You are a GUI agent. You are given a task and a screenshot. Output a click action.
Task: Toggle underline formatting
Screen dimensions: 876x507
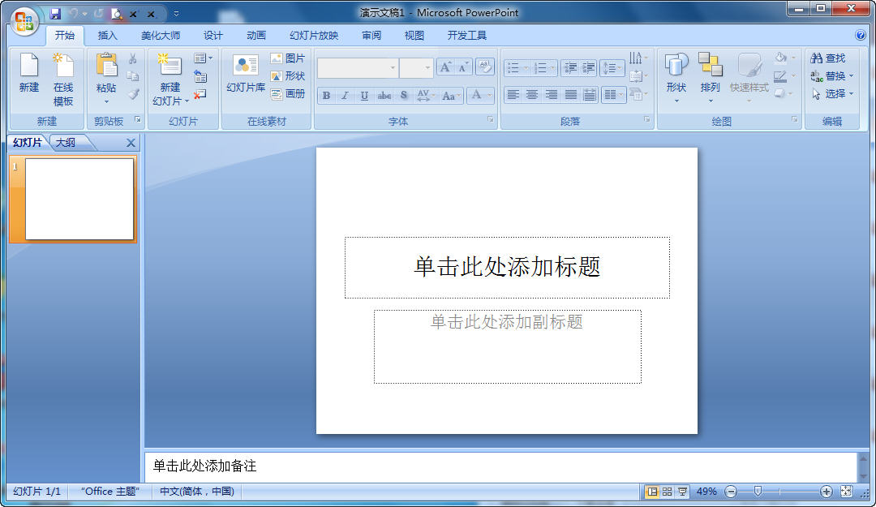[363, 95]
